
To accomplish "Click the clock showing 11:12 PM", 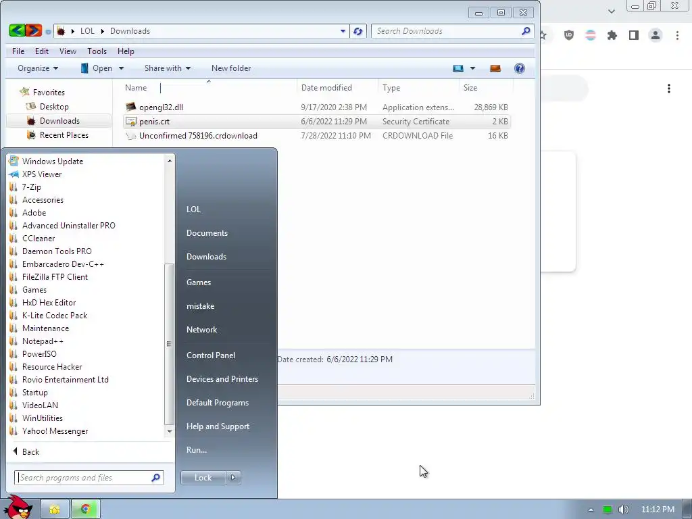I will pyautogui.click(x=658, y=510).
